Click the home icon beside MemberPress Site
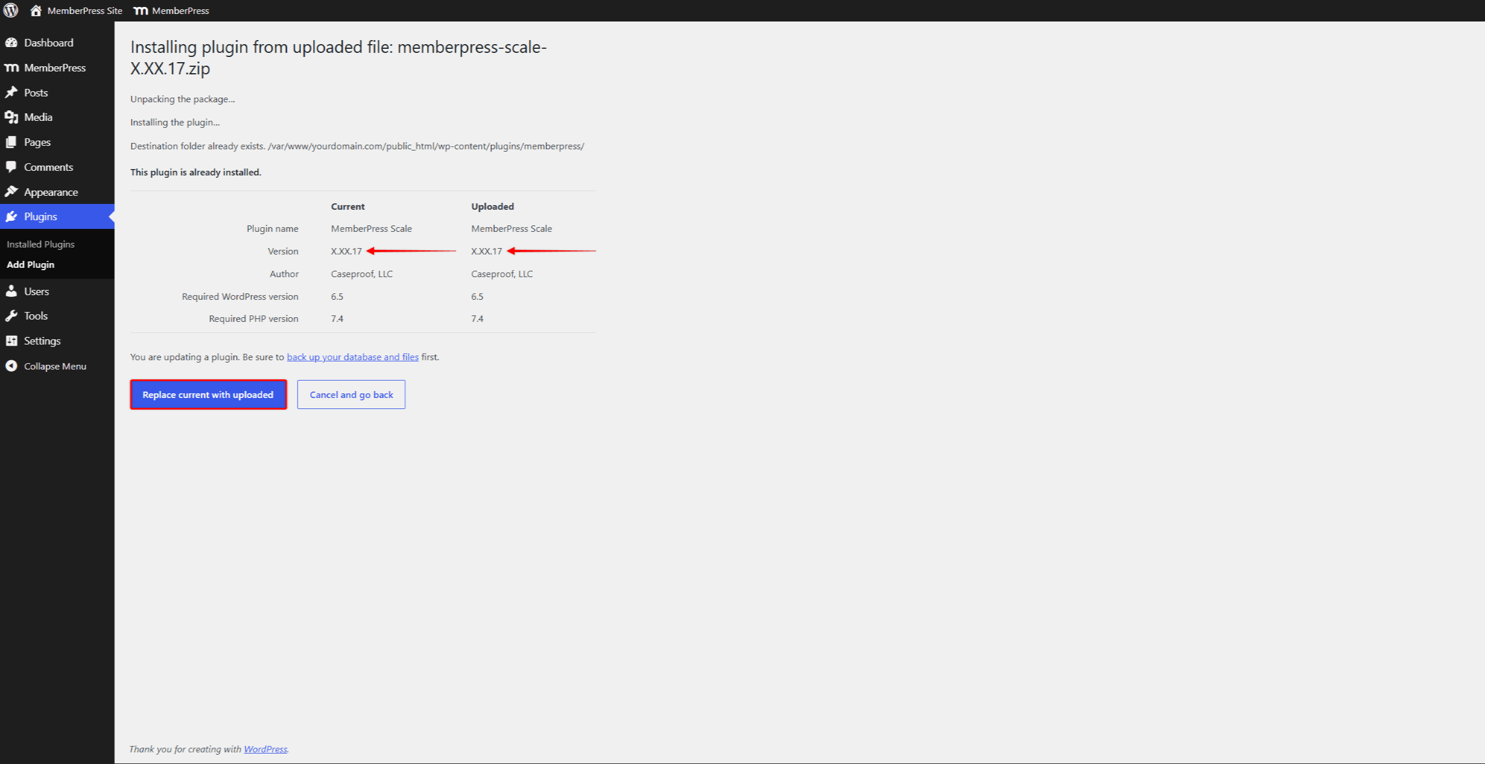Image resolution: width=1485 pixels, height=764 pixels. pos(36,10)
